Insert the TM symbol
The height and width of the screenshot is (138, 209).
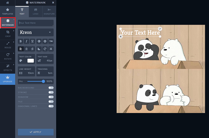[51, 41]
